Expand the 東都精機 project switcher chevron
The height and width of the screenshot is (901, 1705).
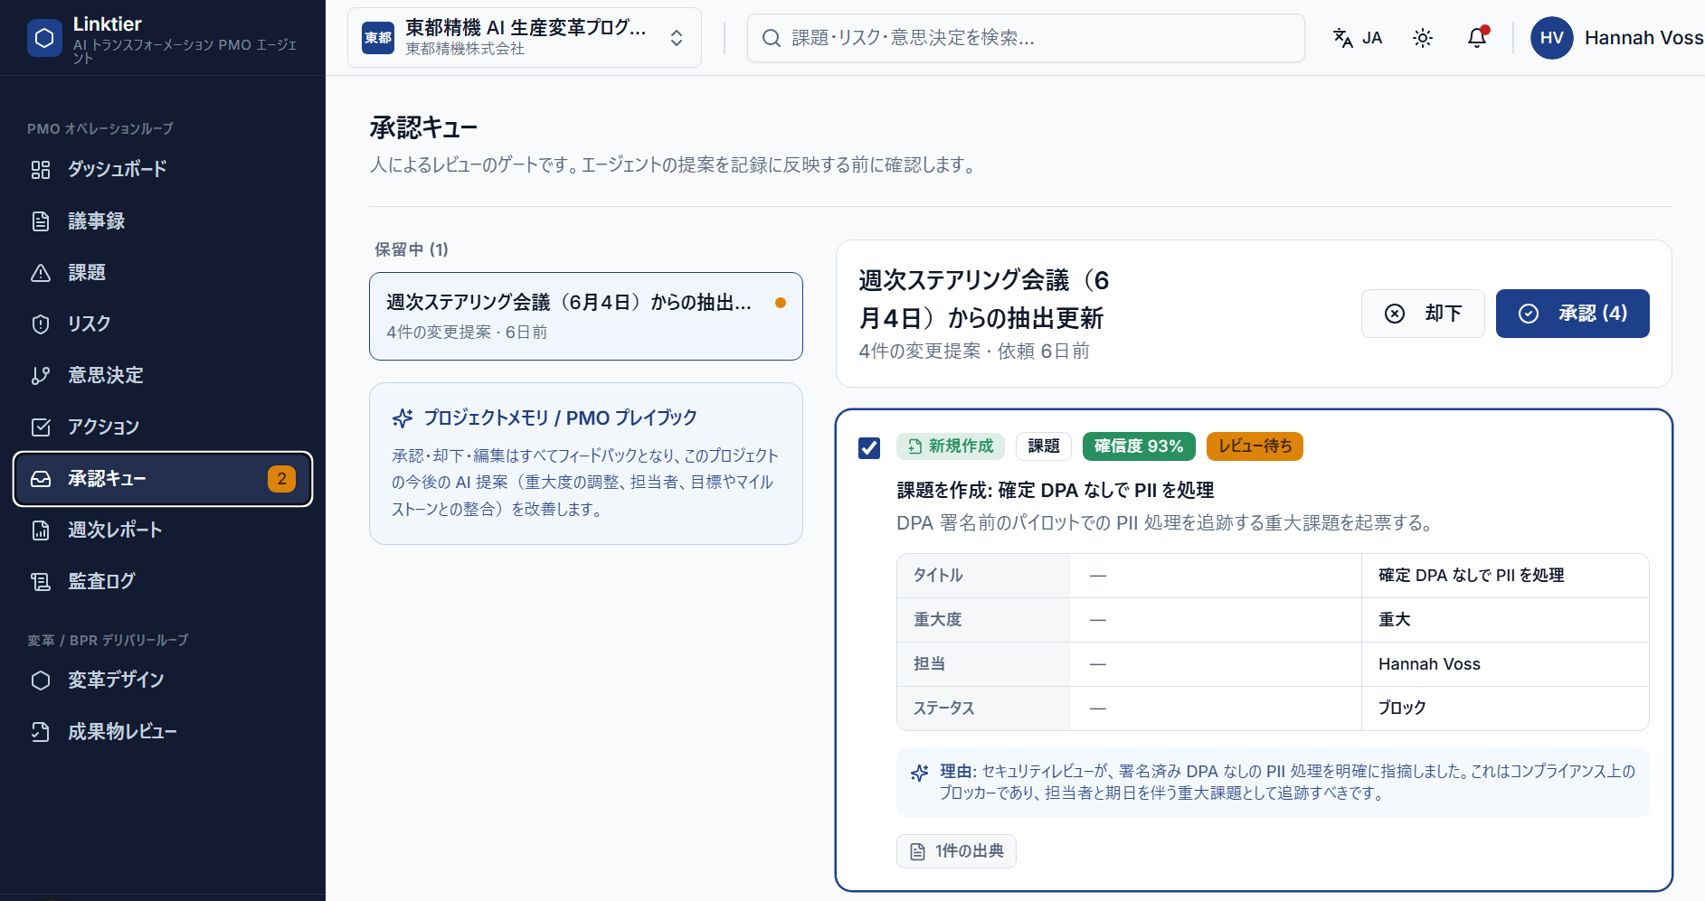pyautogui.click(x=677, y=38)
